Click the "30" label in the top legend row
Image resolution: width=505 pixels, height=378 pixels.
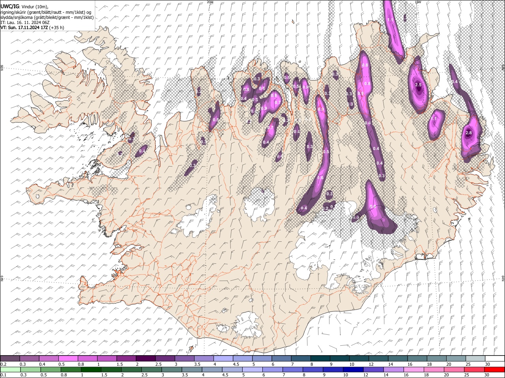click(487, 364)
